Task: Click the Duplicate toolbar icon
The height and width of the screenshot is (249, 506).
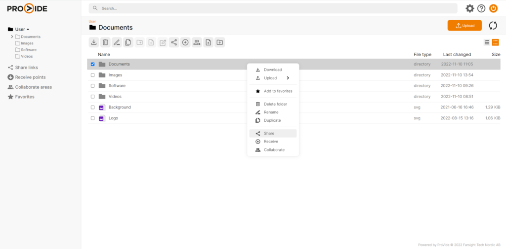Action: point(128,42)
